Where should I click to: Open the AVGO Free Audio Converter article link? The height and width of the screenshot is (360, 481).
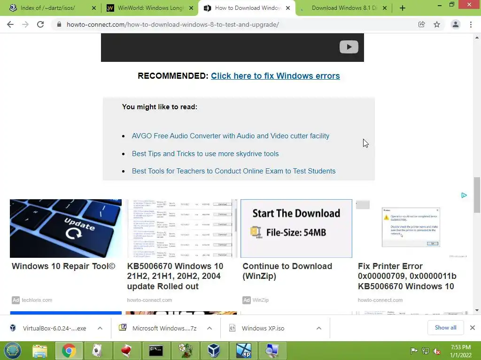[x=231, y=136]
